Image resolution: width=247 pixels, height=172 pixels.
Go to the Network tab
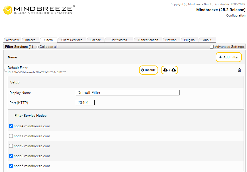(172, 40)
